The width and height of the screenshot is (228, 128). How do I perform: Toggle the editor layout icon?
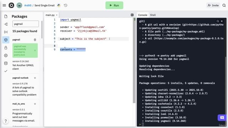(132, 15)
